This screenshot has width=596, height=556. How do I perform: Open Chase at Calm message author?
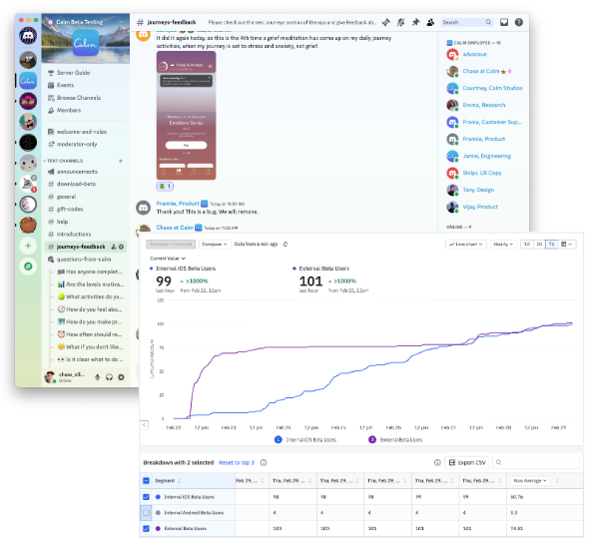(175, 228)
